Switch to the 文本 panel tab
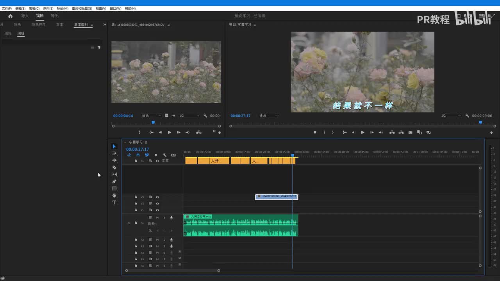 [59, 25]
